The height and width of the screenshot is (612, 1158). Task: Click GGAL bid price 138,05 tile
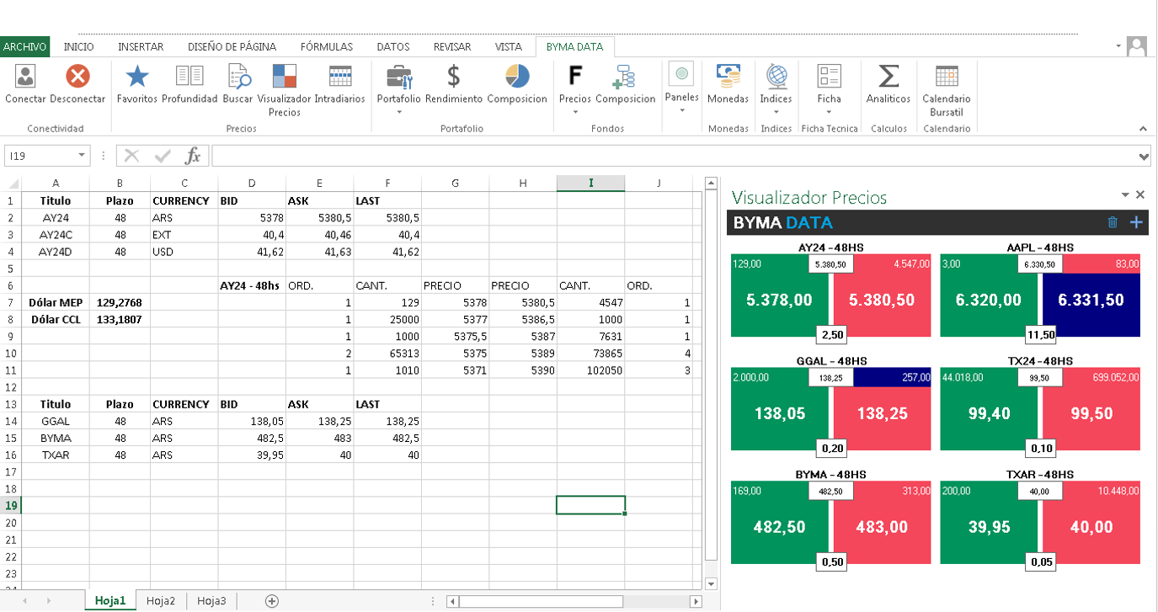[x=780, y=414]
